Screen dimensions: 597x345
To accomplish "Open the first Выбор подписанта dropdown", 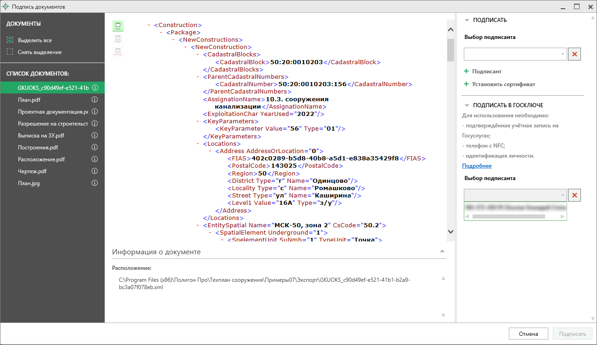I will (515, 54).
